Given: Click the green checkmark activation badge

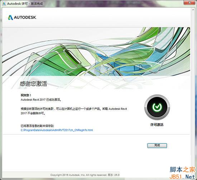Looking at the screenshot, I should point(157,107).
